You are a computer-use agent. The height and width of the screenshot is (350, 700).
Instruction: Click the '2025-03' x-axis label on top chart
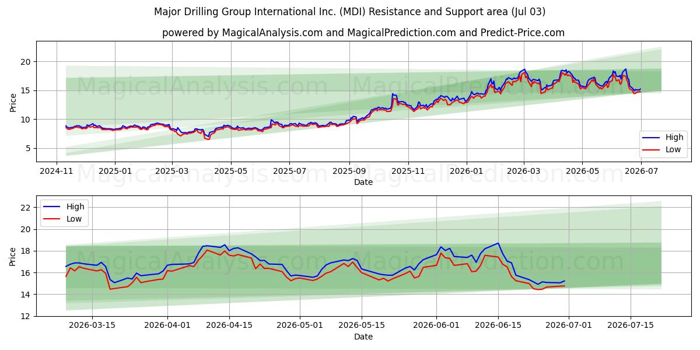(x=172, y=171)
